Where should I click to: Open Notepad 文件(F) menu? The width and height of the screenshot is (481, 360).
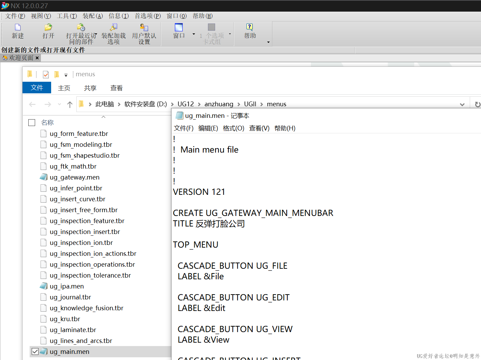[x=183, y=128]
